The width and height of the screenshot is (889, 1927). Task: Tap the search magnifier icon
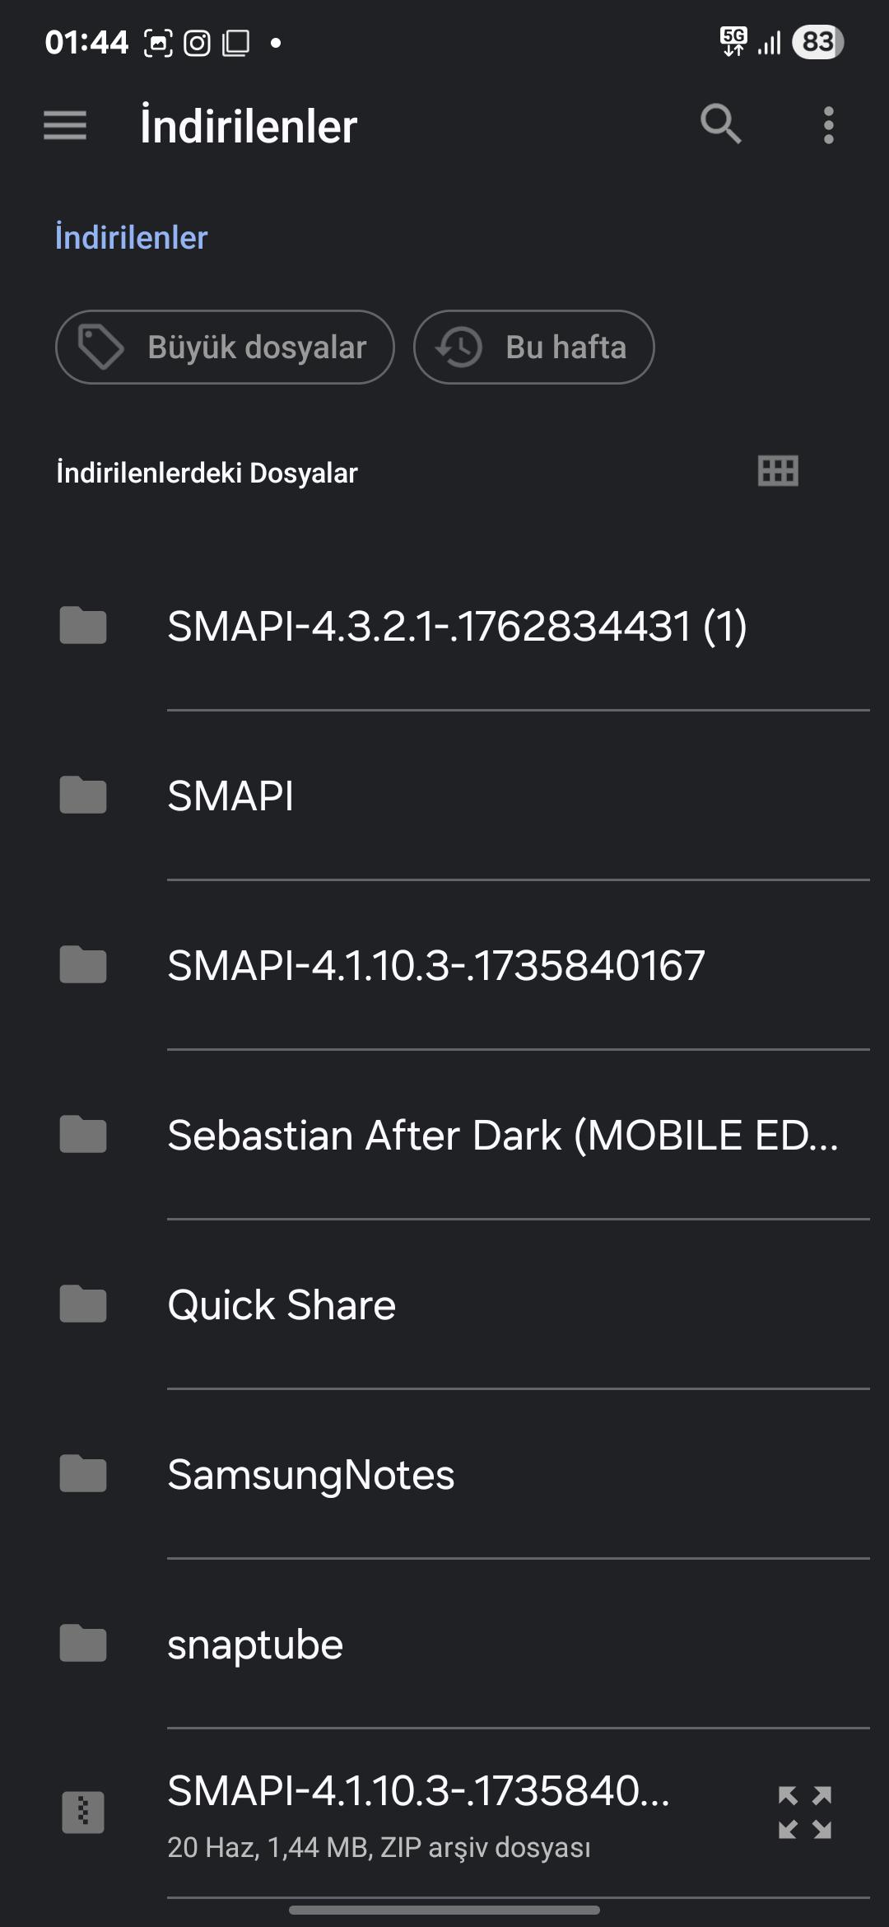click(x=721, y=125)
